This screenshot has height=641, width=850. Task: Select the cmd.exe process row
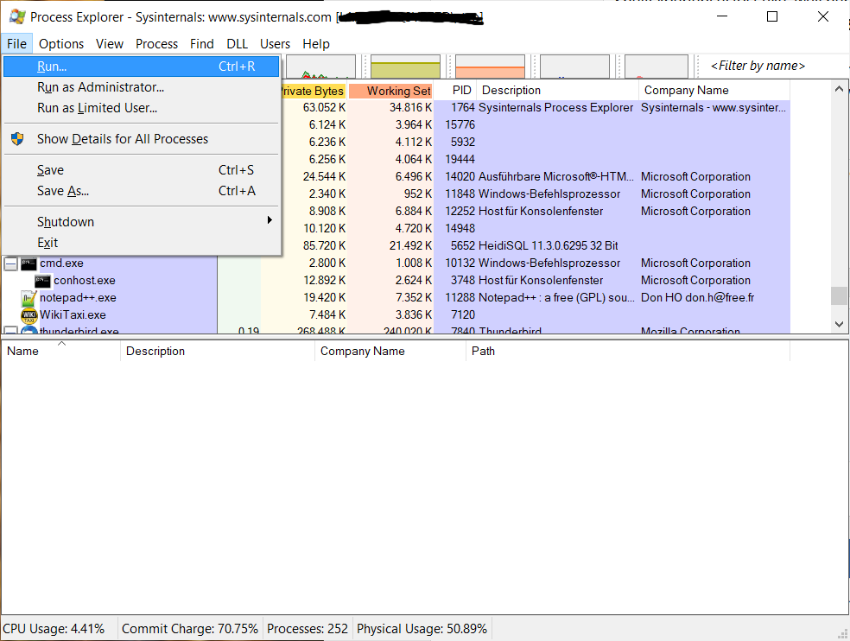tap(396, 263)
